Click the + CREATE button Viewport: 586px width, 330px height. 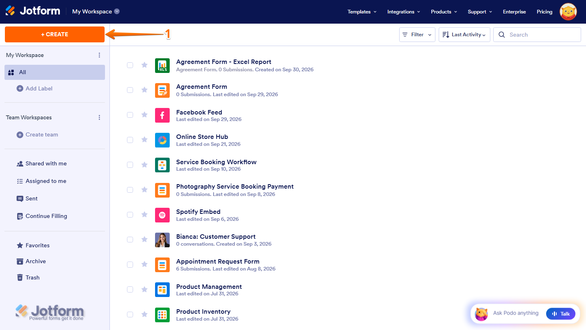[55, 34]
